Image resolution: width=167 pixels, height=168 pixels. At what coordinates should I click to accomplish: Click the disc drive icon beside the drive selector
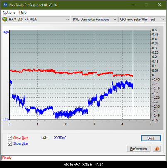(5, 19)
